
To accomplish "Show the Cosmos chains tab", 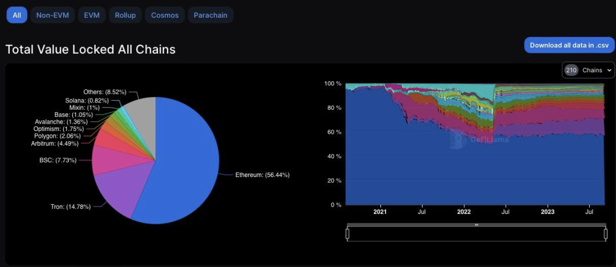I will click(165, 15).
